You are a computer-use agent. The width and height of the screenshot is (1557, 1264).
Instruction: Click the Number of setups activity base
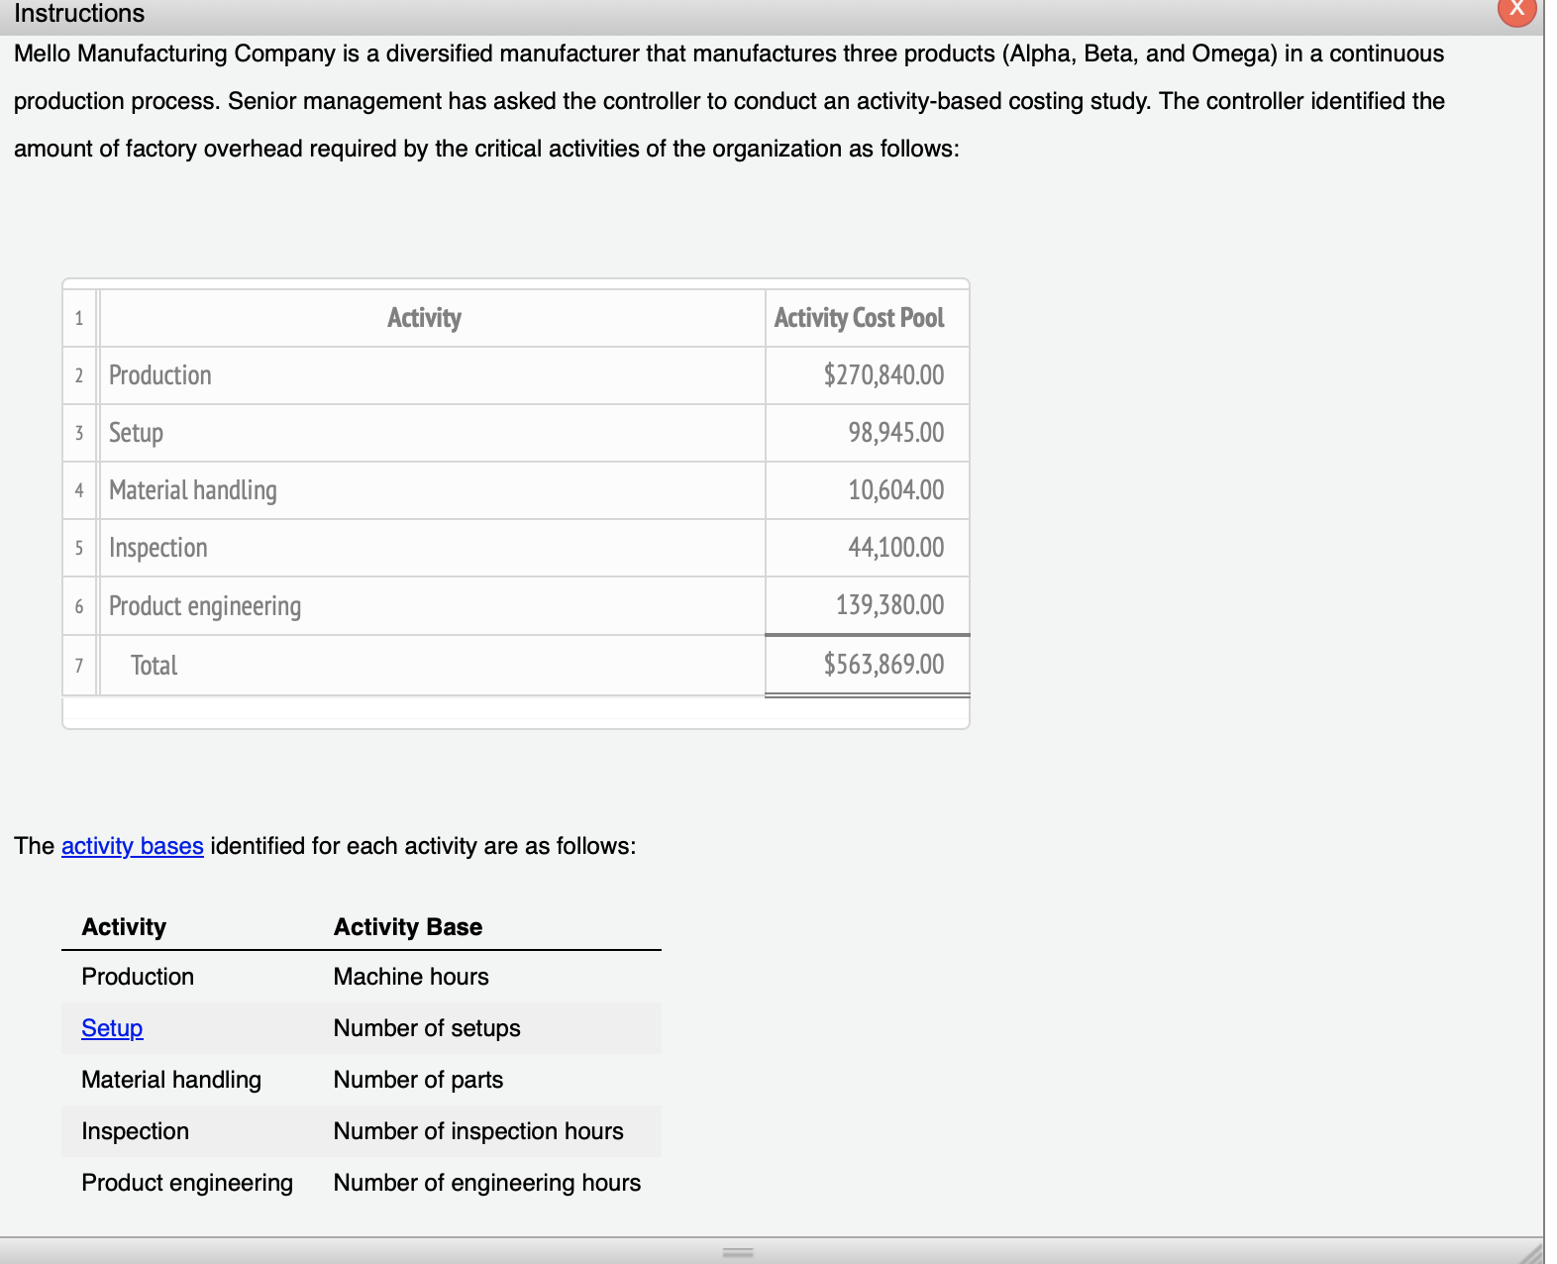(427, 1028)
